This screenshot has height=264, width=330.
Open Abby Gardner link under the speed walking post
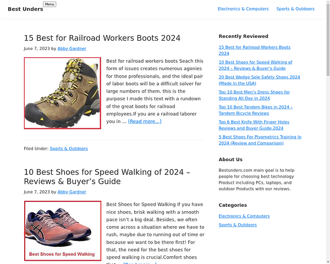[71, 192]
